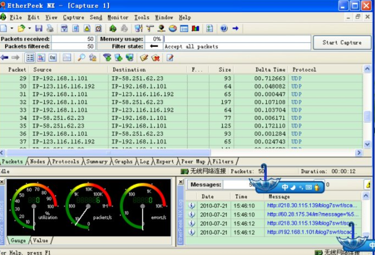Click the packets/s gauge dial
Viewport: 375px width, 255px height.
pyautogui.click(x=88, y=207)
